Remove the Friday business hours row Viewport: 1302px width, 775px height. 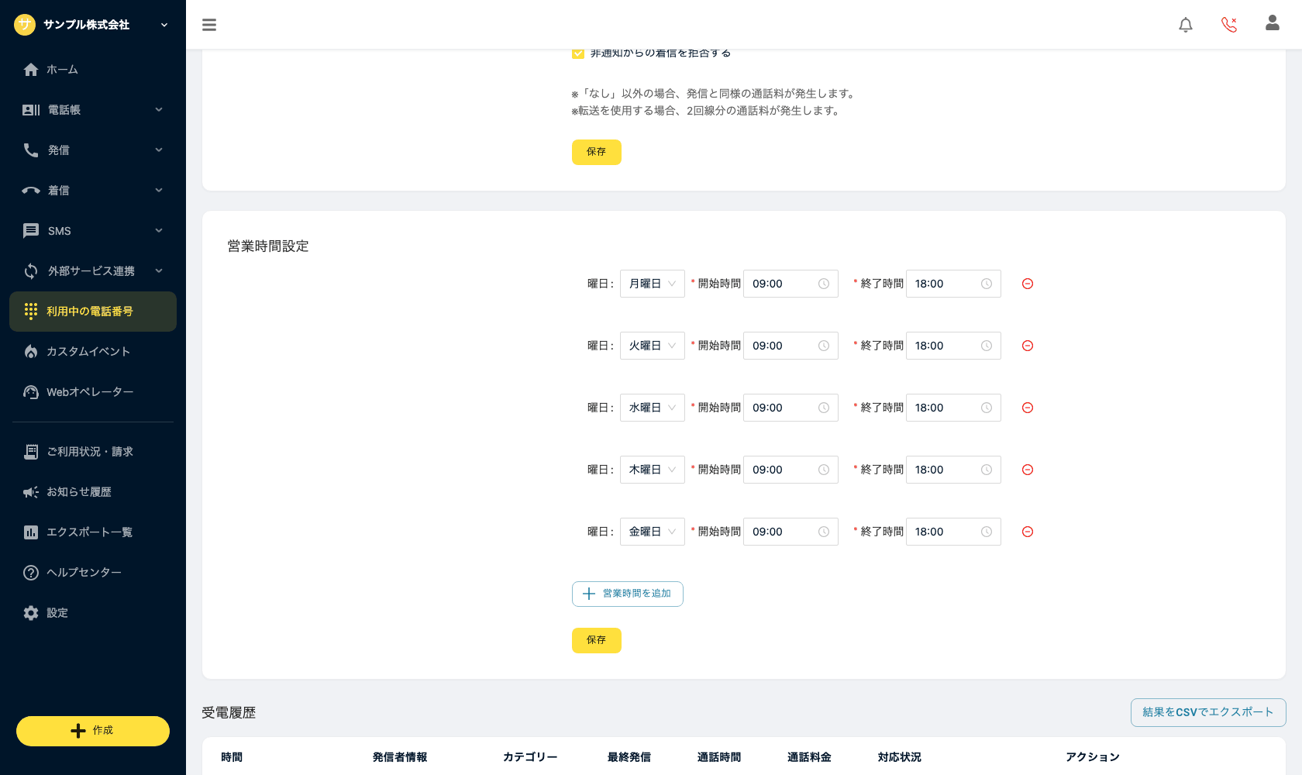click(1028, 532)
